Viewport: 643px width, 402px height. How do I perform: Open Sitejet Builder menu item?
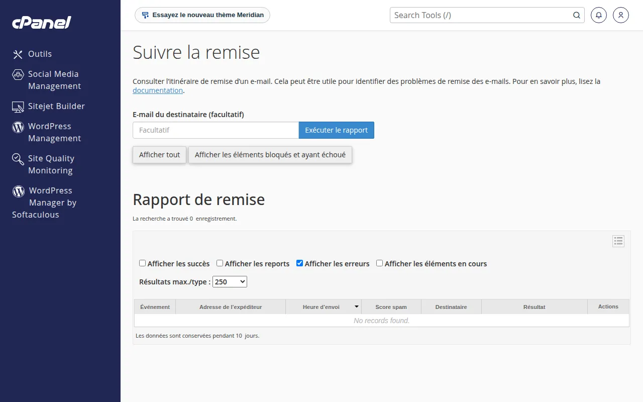56,107
